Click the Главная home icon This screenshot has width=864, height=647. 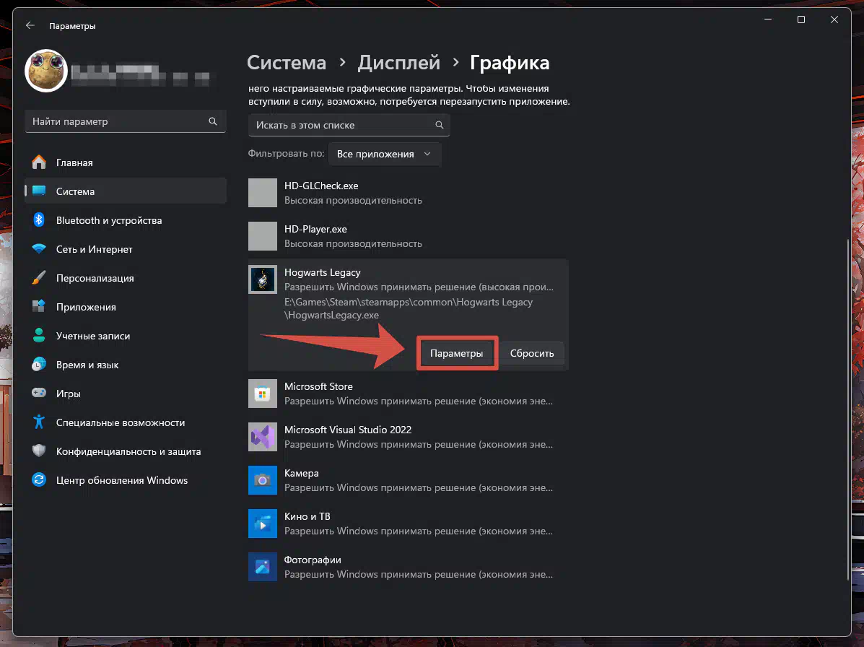point(39,162)
